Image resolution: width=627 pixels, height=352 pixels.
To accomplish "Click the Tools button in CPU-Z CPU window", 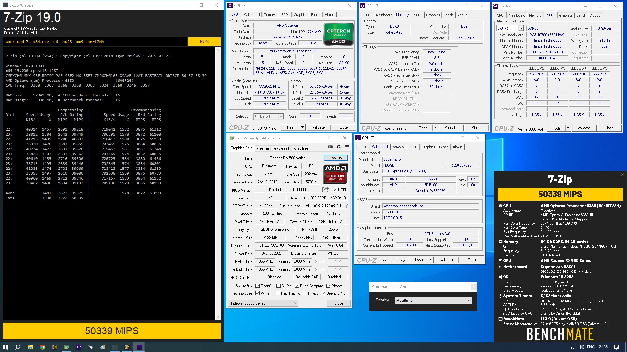I will coord(291,127).
